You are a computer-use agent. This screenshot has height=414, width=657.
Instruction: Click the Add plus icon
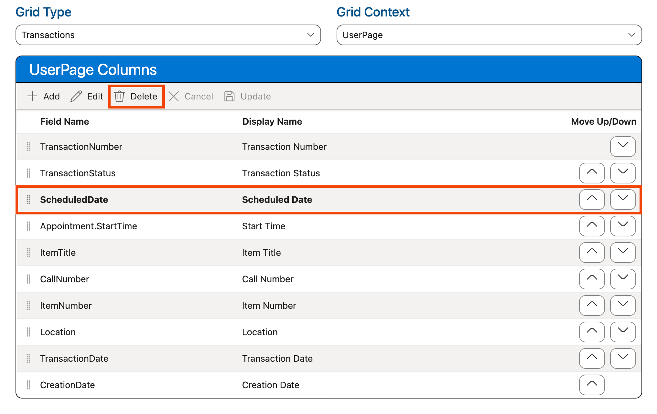[x=32, y=96]
